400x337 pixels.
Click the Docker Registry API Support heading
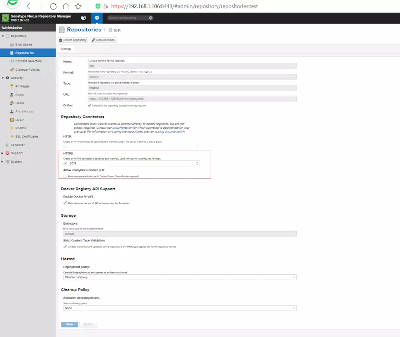(88, 189)
